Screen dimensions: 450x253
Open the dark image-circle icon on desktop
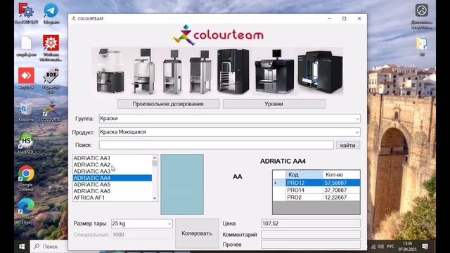tap(422, 16)
